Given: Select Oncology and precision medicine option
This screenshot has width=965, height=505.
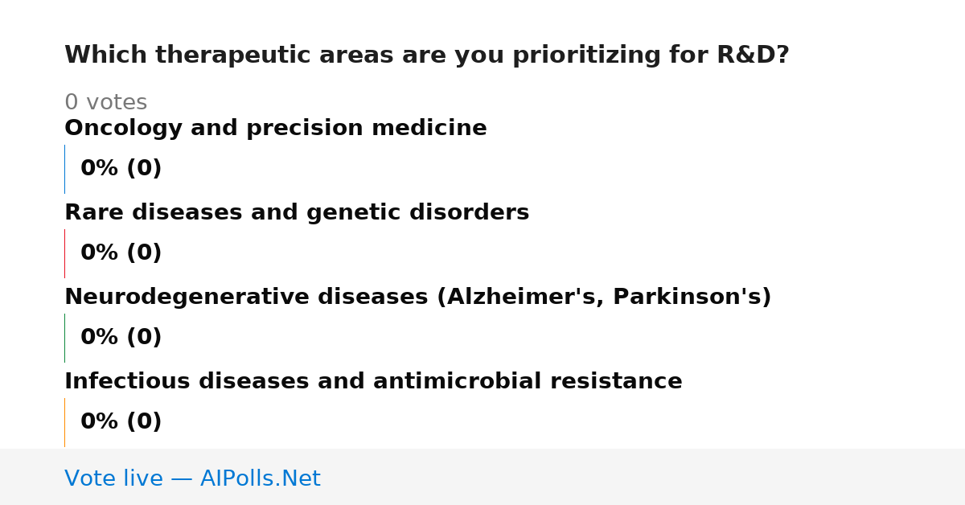Looking at the screenshot, I should pyautogui.click(x=276, y=129).
